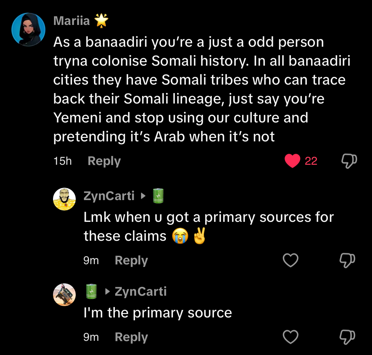Open Mariia's profile avatar
The image size is (372, 355).
coord(28,30)
